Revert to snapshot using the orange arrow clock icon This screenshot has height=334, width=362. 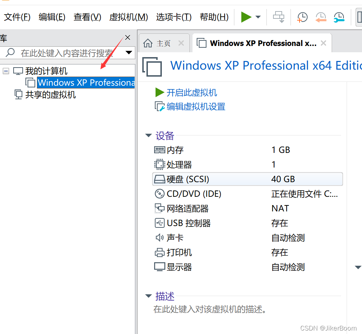click(x=321, y=17)
